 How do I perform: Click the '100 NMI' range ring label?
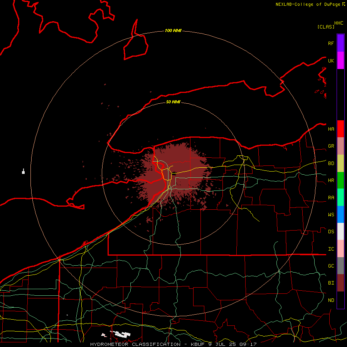173,30
